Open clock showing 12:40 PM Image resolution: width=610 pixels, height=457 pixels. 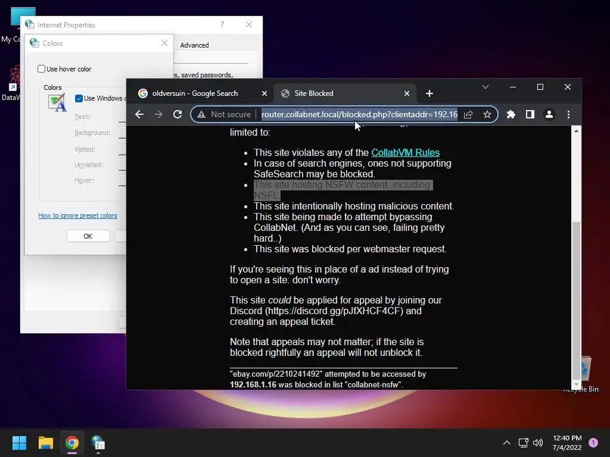[567, 443]
